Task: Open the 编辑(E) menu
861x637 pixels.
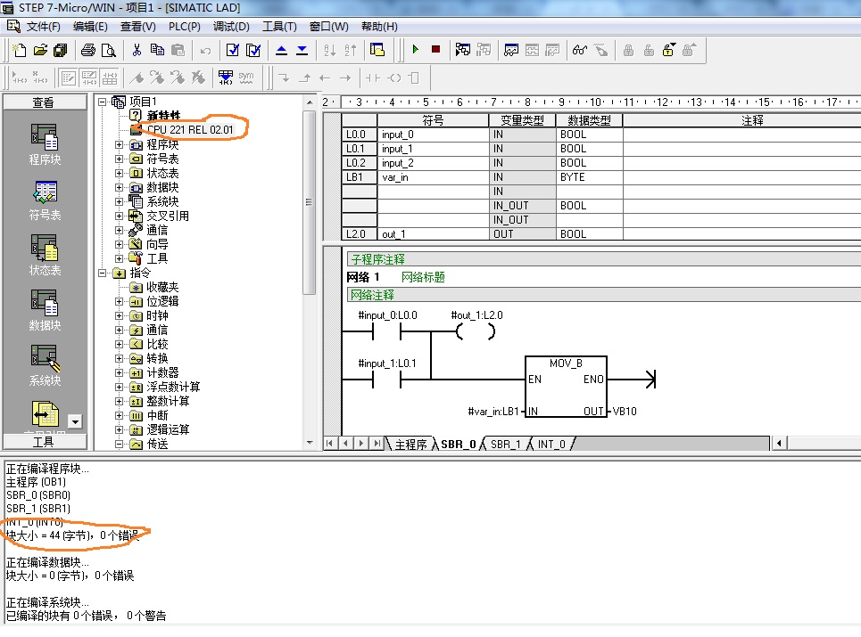Action: 90,27
